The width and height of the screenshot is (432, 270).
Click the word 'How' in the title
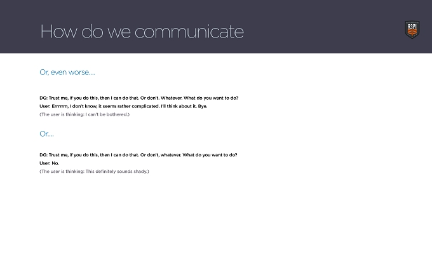pyautogui.click(x=58, y=31)
